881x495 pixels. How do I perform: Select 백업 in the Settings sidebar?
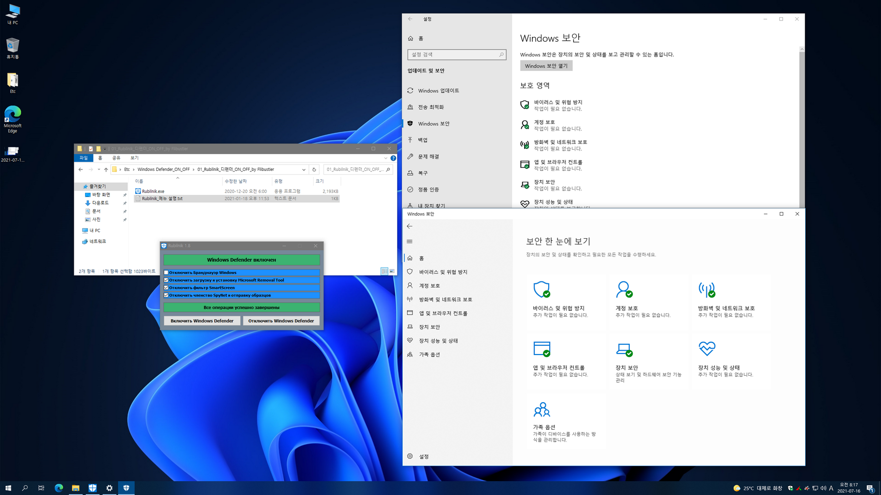457,140
